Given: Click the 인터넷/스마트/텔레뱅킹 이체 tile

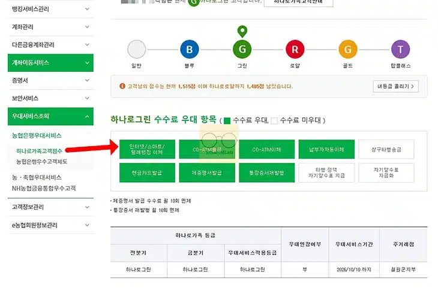Looking at the screenshot, I should (x=147, y=149).
